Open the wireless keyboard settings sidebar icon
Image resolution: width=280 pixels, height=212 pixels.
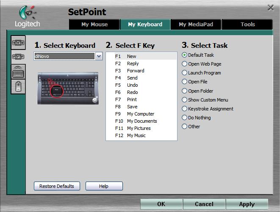coord(18,72)
